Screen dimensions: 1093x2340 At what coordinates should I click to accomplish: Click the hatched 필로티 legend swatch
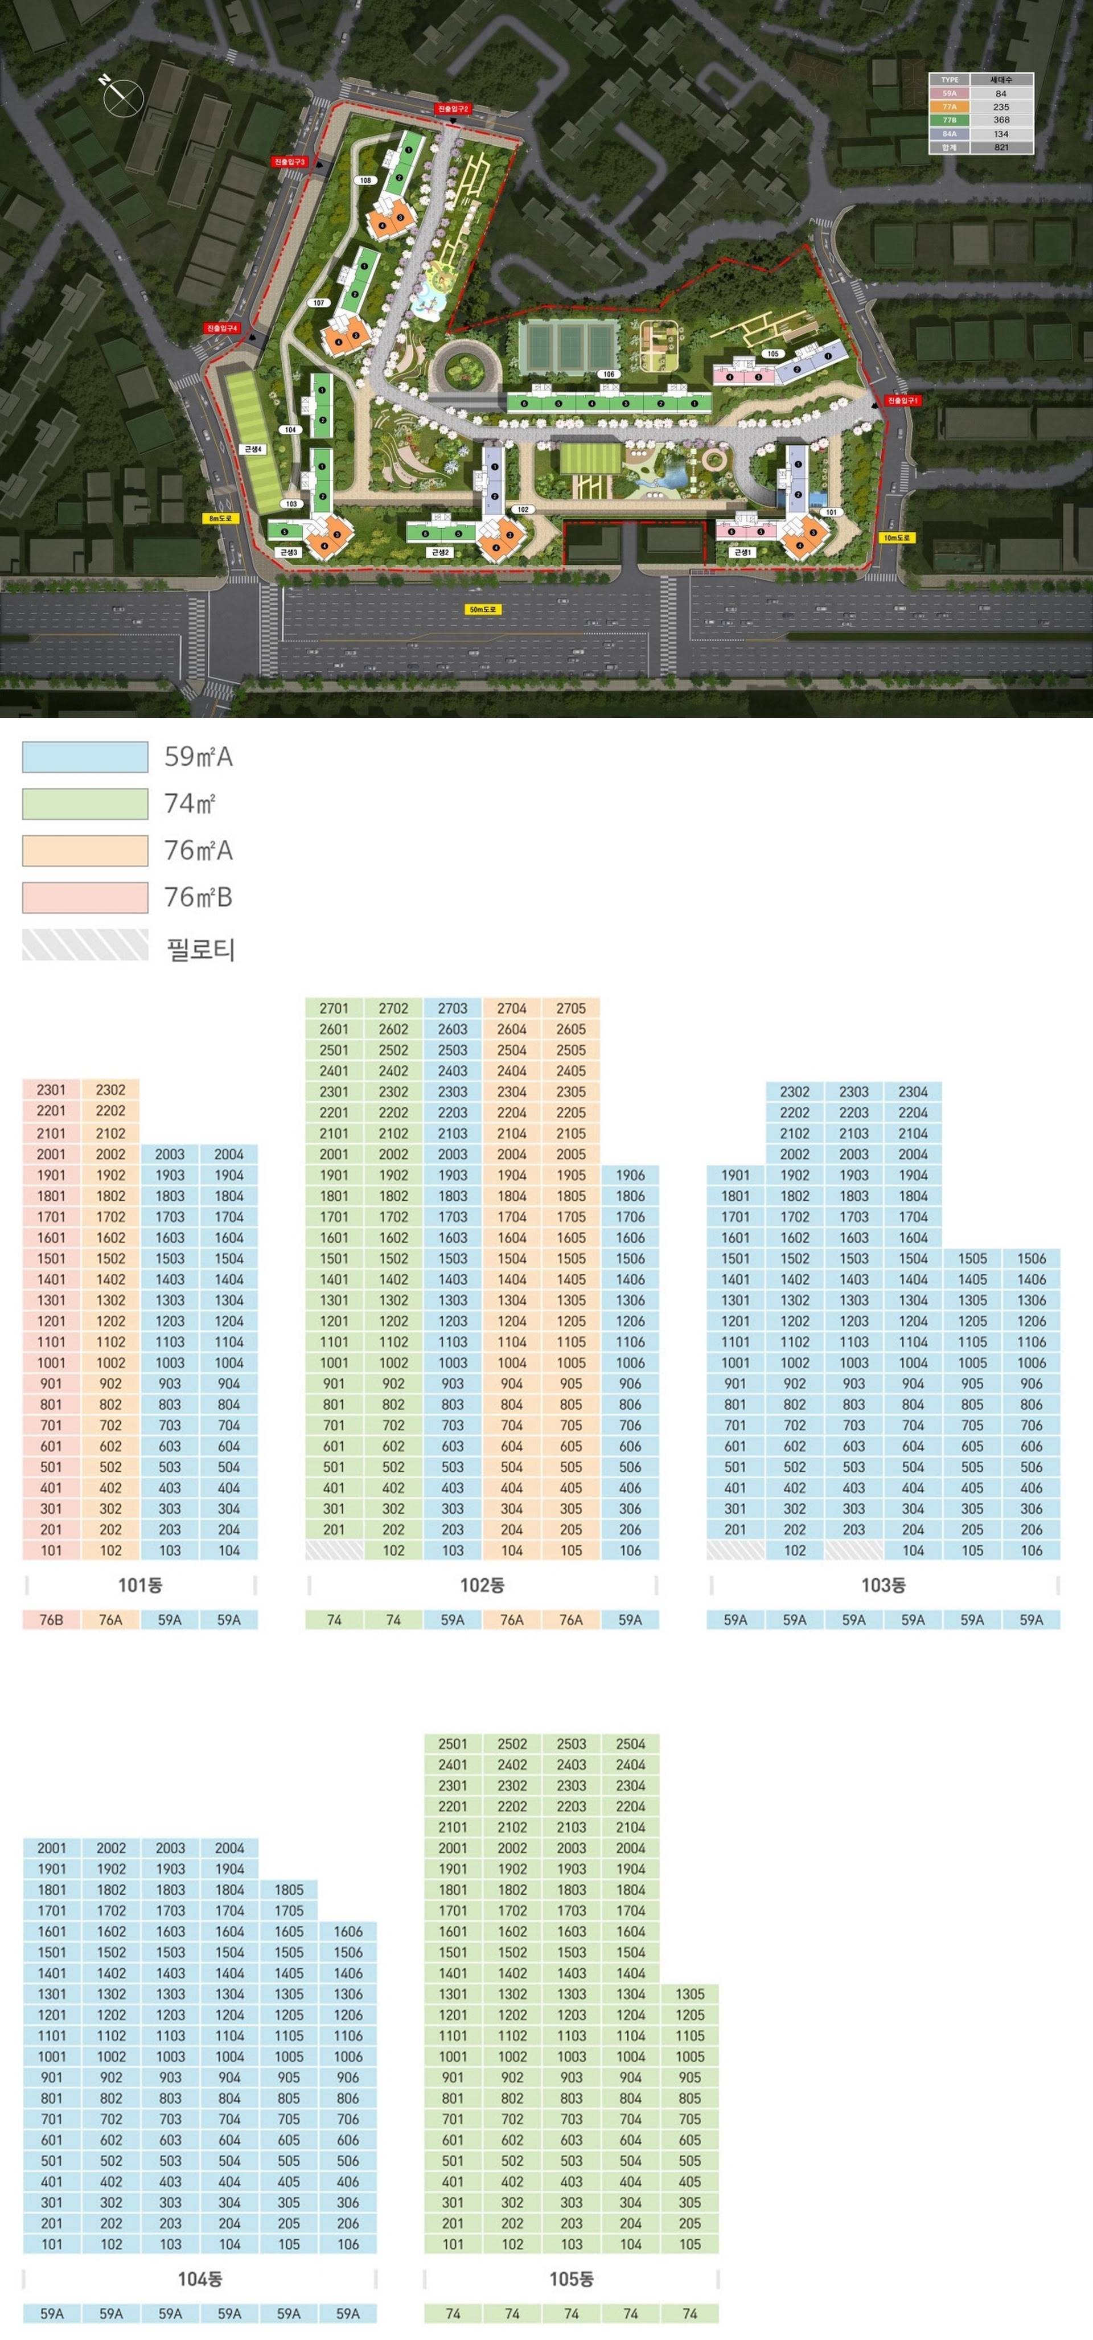pyautogui.click(x=85, y=945)
